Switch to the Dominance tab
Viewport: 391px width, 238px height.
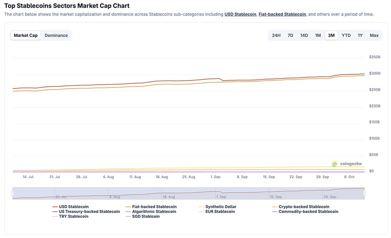pyautogui.click(x=56, y=36)
